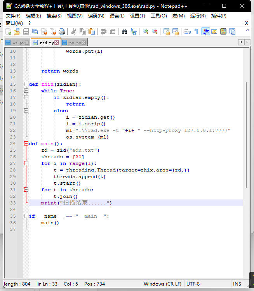The height and width of the screenshot is (291, 254).
Task: Open the 文件(F) menu
Action: click(x=13, y=16)
